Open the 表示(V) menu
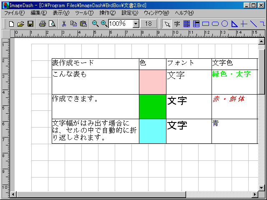The height and width of the screenshot is (200, 267). [x=61, y=13]
